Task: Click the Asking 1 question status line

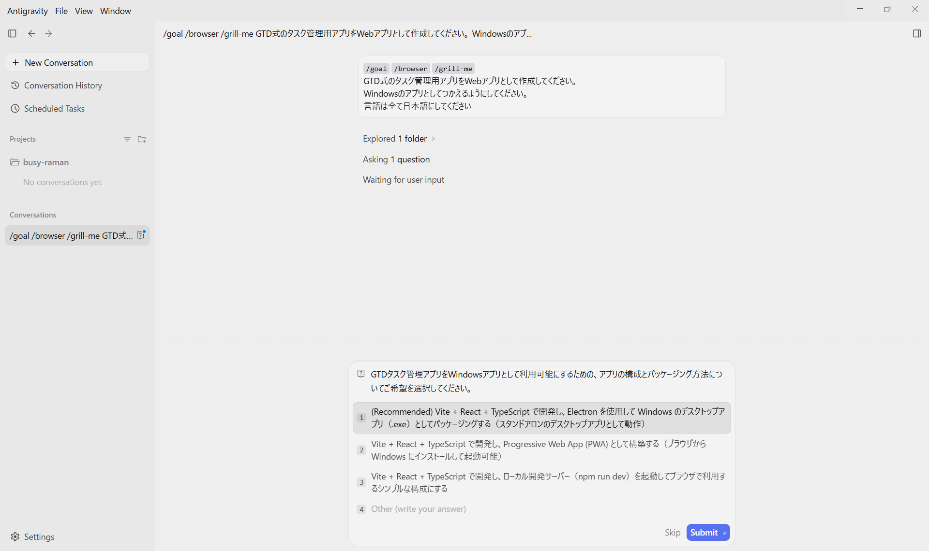Action: point(396,159)
